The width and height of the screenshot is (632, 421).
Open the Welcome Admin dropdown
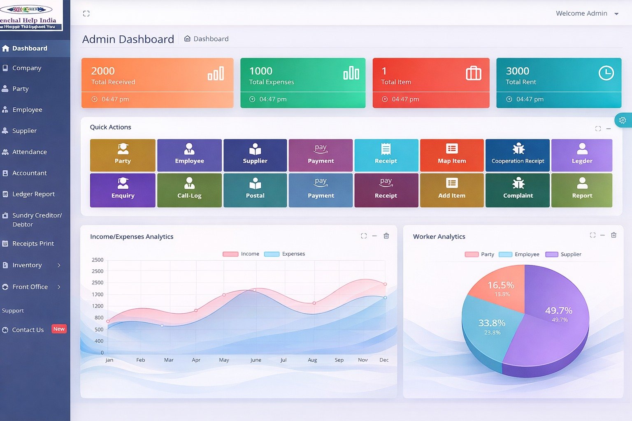586,13
